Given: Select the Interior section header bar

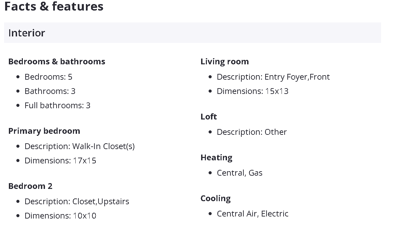Looking at the screenshot, I should 192,33.
